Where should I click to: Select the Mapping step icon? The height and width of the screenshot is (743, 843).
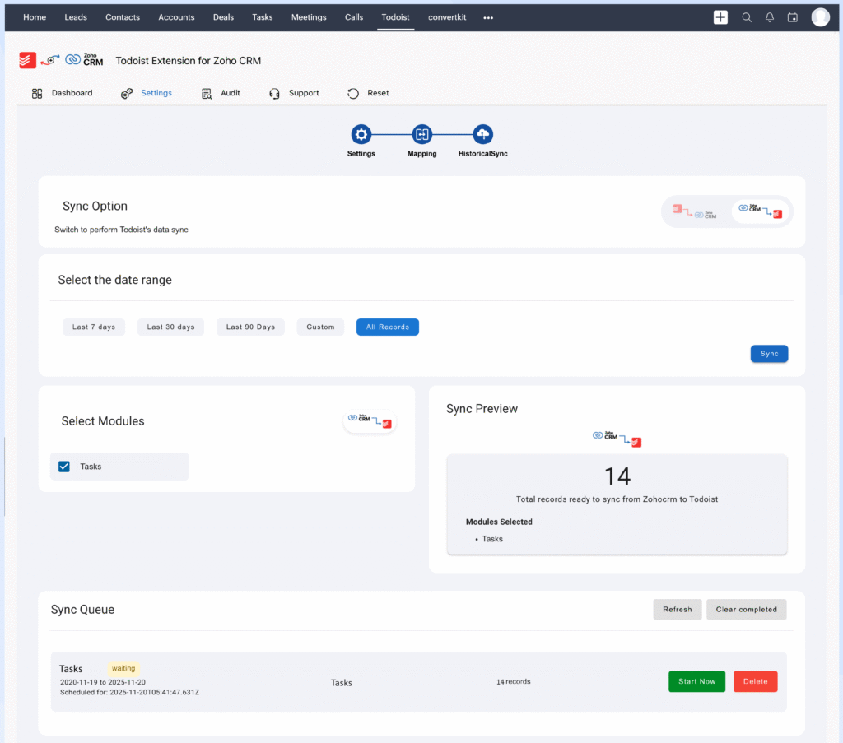[421, 133]
